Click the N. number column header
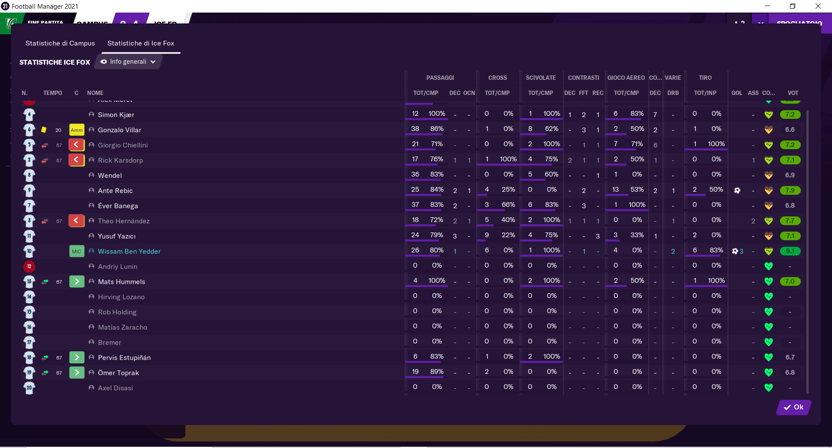 click(25, 93)
